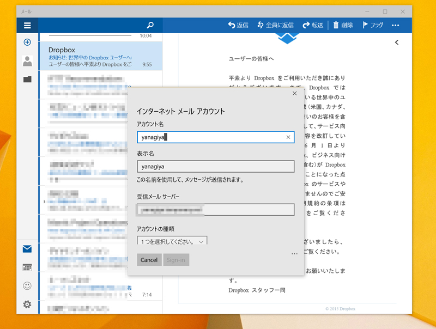Close the account dialog with X
Screen dimensions: 436x329
pos(295,93)
